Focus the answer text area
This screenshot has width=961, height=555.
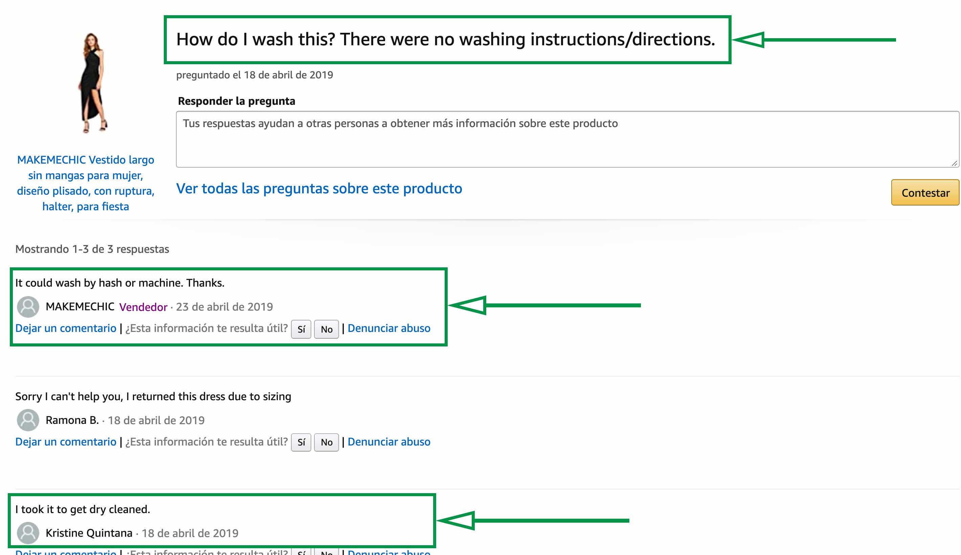coord(567,139)
